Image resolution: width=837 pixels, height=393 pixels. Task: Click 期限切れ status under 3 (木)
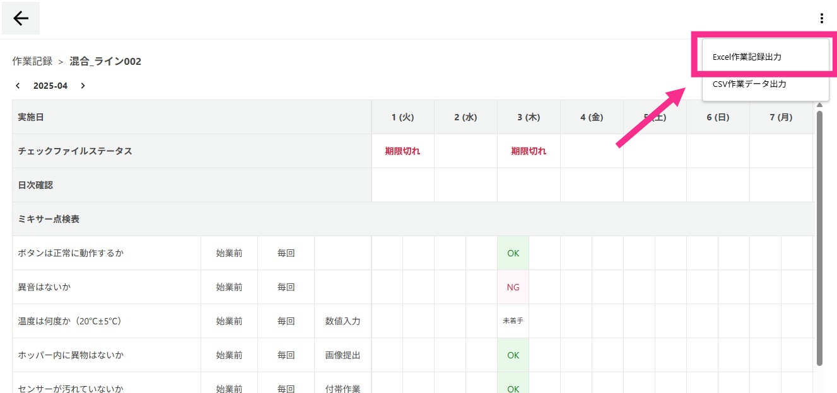pyautogui.click(x=529, y=151)
